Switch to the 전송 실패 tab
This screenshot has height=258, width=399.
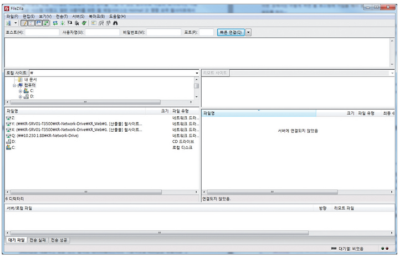click(38, 240)
